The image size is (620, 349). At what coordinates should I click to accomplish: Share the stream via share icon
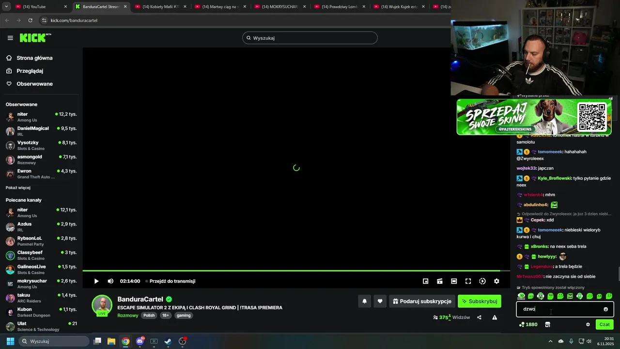(x=479, y=317)
